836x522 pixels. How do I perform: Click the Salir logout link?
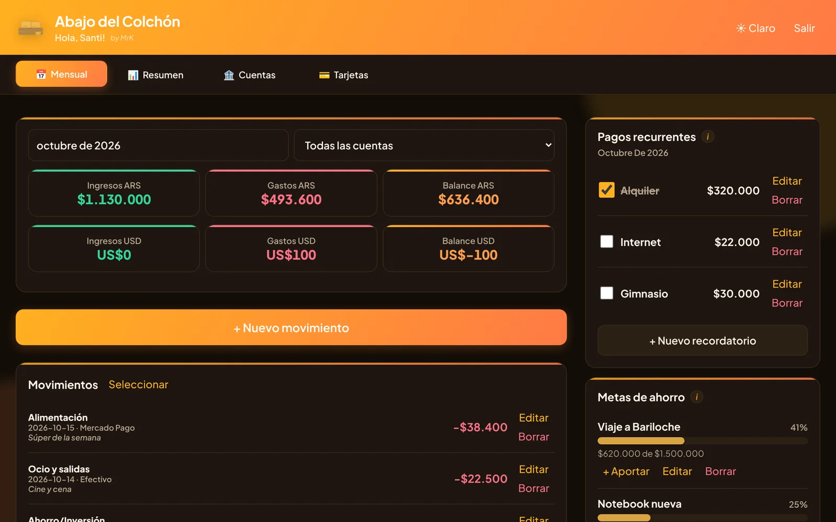point(804,28)
